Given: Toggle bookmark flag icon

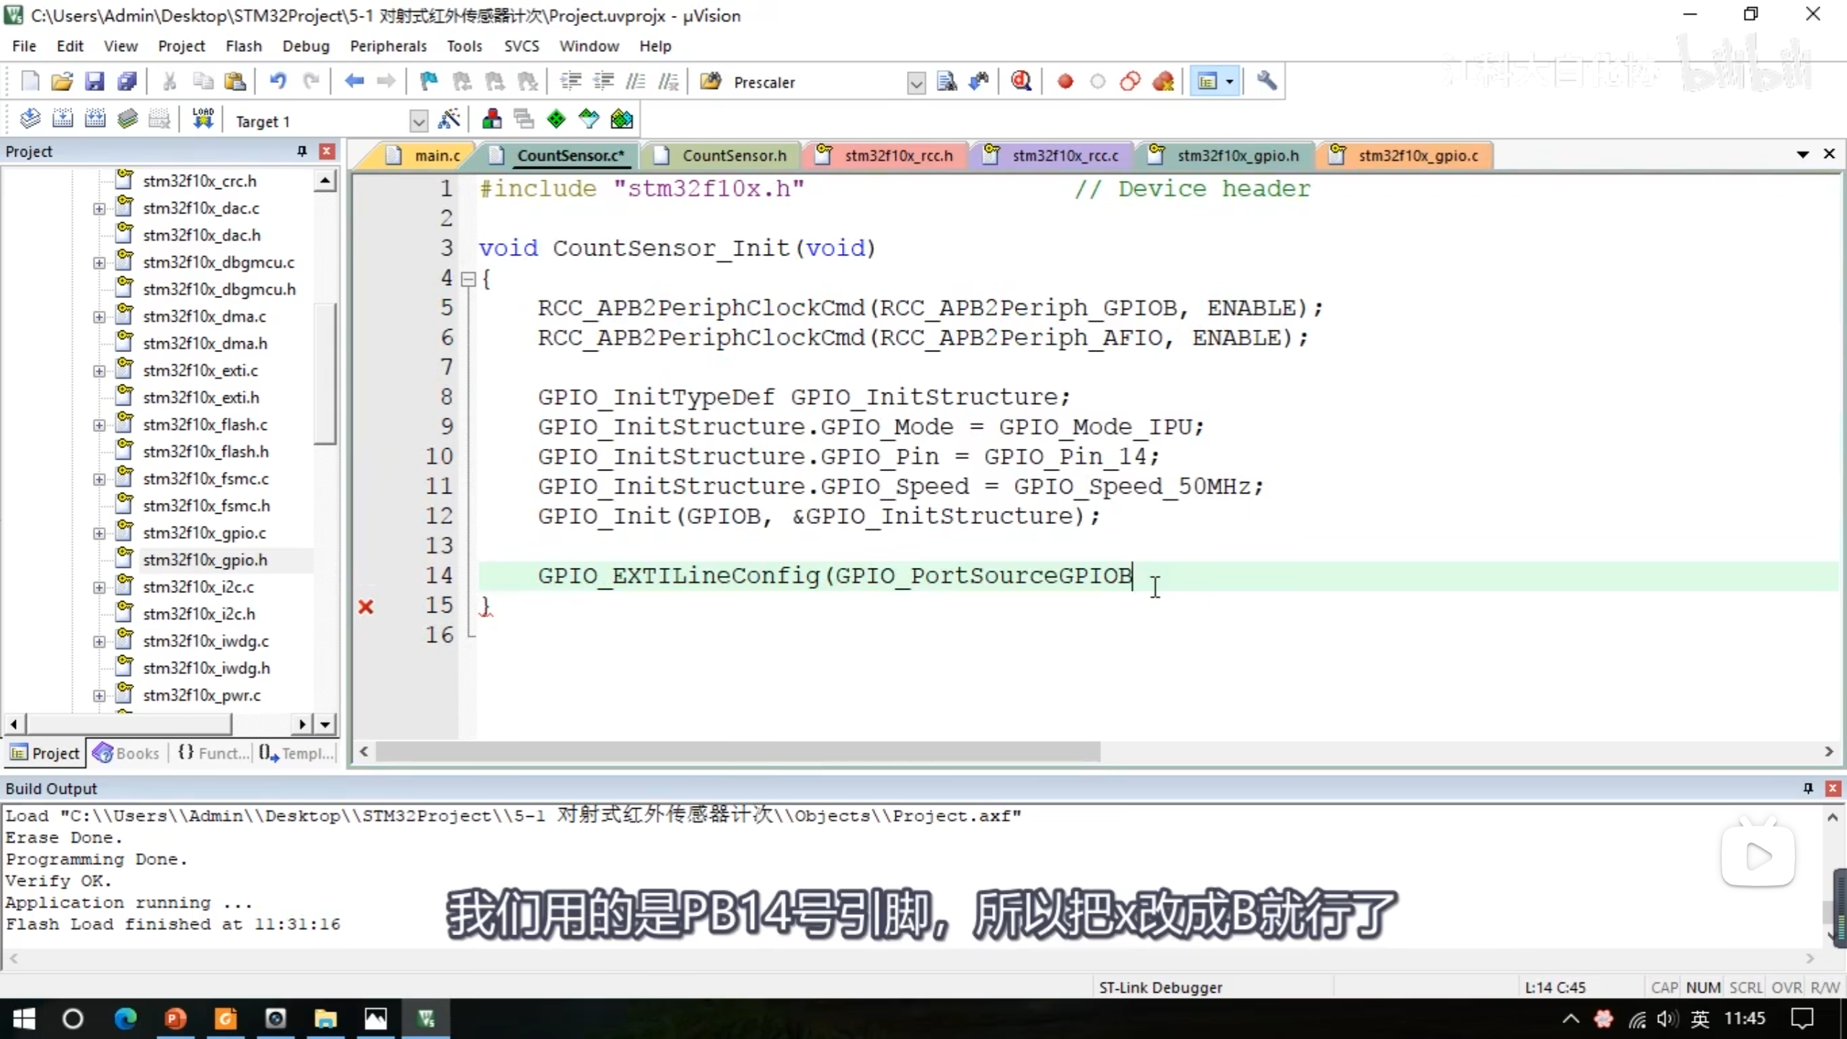Looking at the screenshot, I should click(x=429, y=82).
